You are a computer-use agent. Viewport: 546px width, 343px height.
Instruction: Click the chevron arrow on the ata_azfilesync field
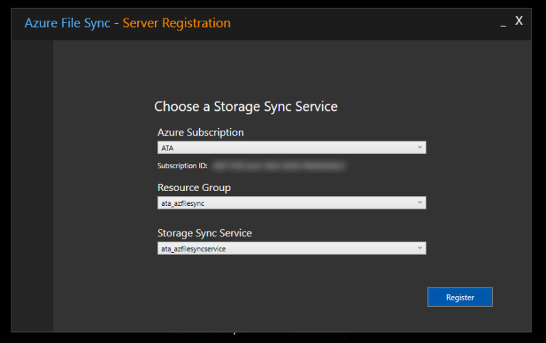[x=419, y=203]
